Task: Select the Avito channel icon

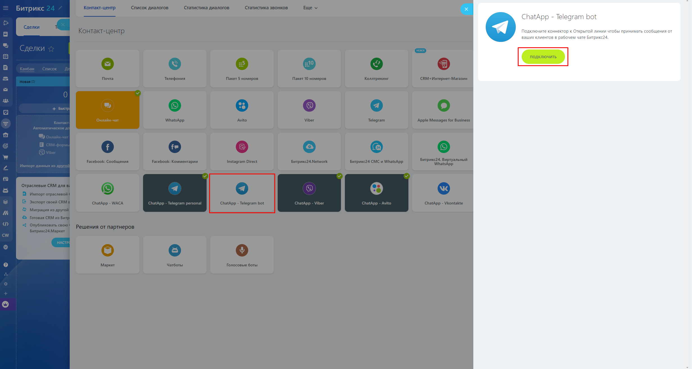Action: 242,106
